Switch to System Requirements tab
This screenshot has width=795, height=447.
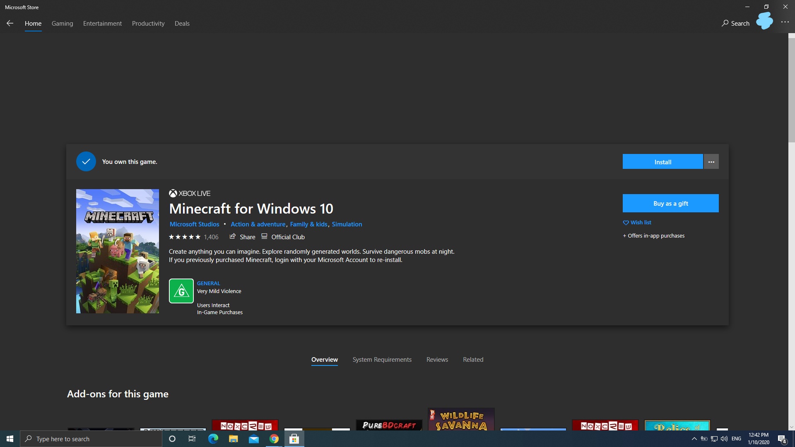382,360
